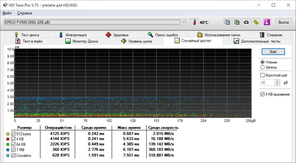Image resolution: width=296 pixels, height=163 pixels.
Task: Click the red 4 KB color swatch
Action: click(x=8, y=139)
